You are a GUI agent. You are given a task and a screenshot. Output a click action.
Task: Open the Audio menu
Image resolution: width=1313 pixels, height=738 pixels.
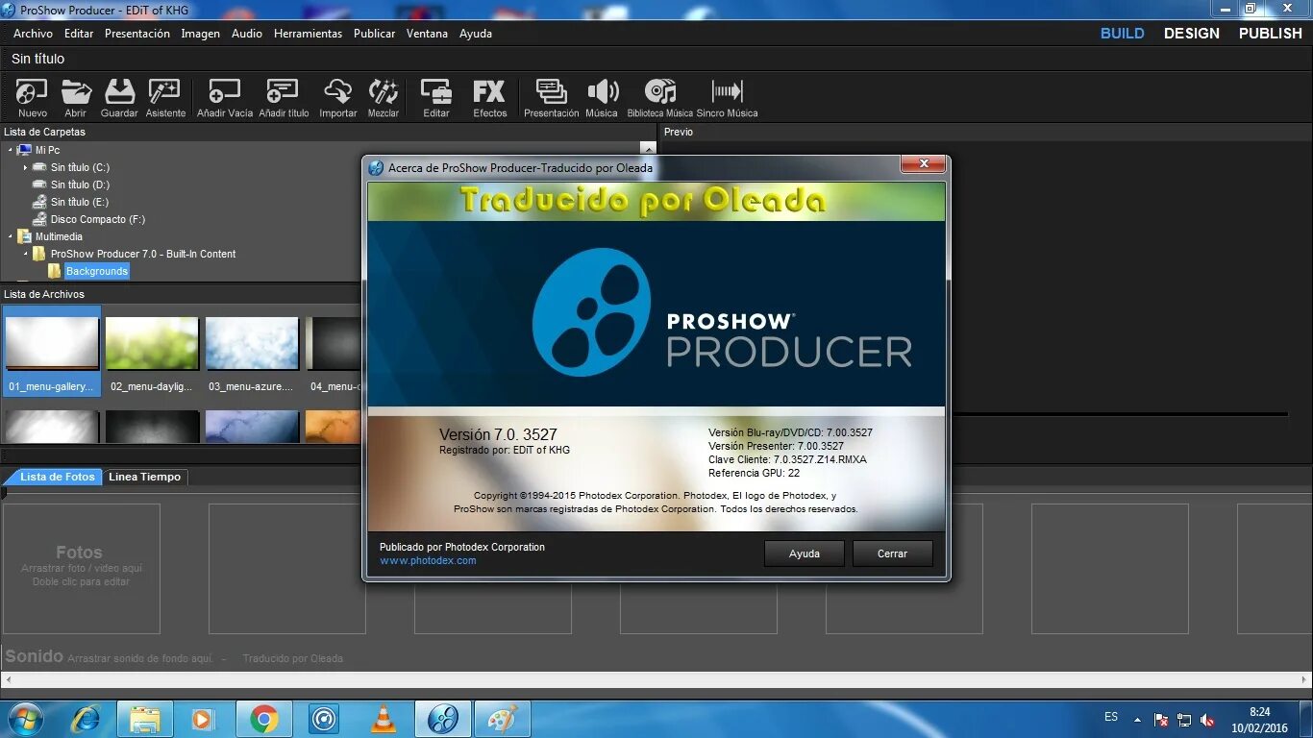[x=247, y=33]
